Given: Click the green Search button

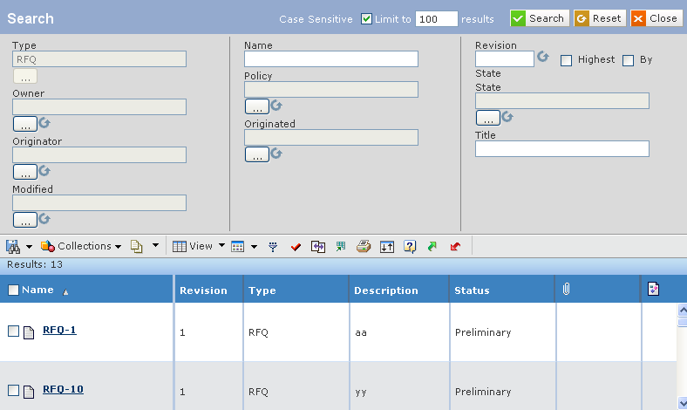Looking at the screenshot, I should click(x=540, y=18).
